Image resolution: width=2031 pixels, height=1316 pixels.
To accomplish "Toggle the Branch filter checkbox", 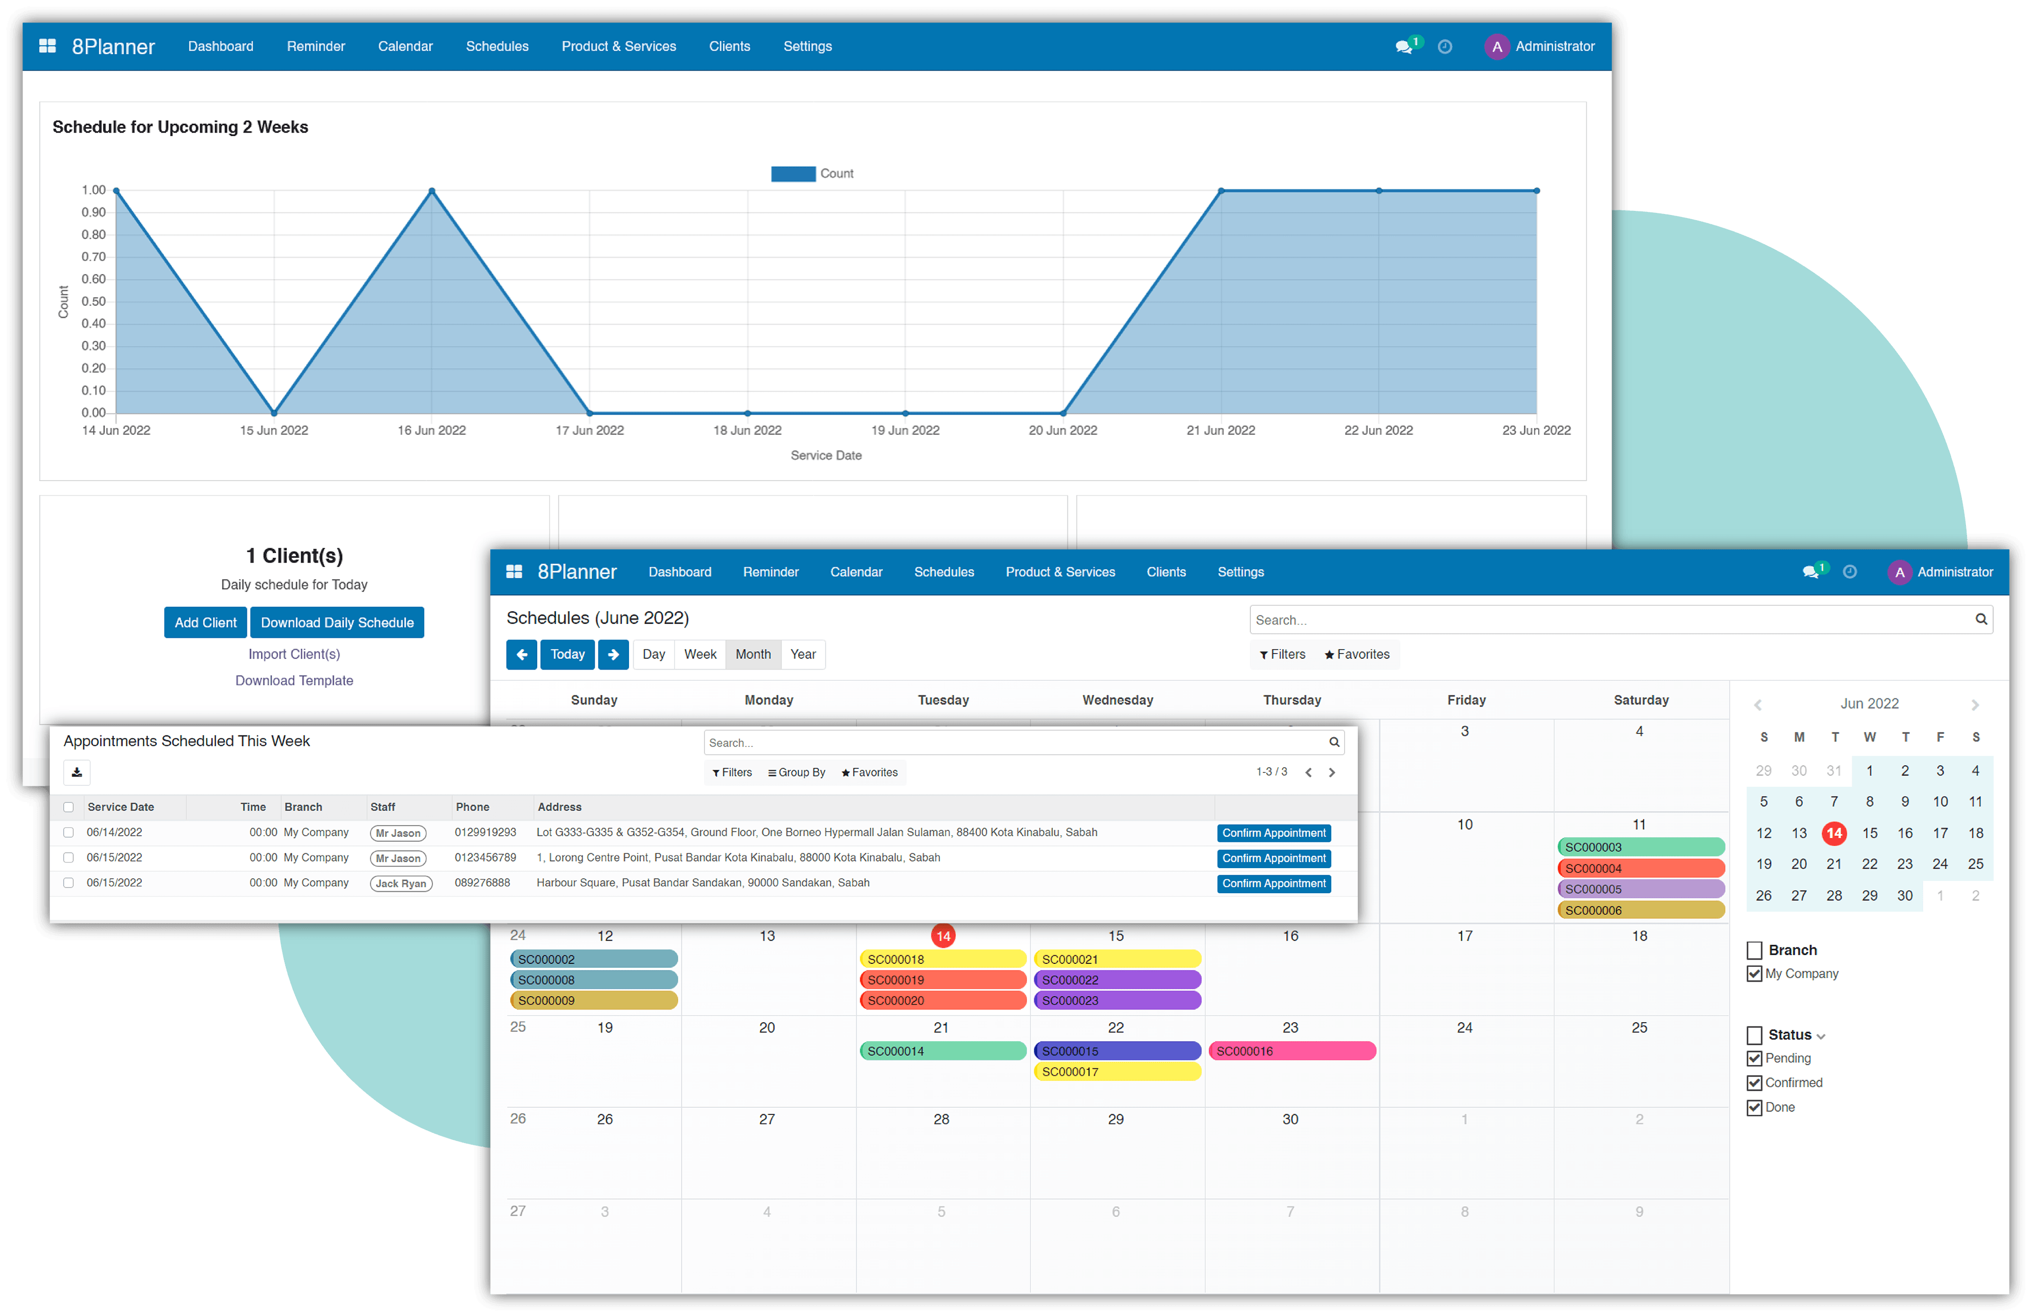I will click(1754, 950).
